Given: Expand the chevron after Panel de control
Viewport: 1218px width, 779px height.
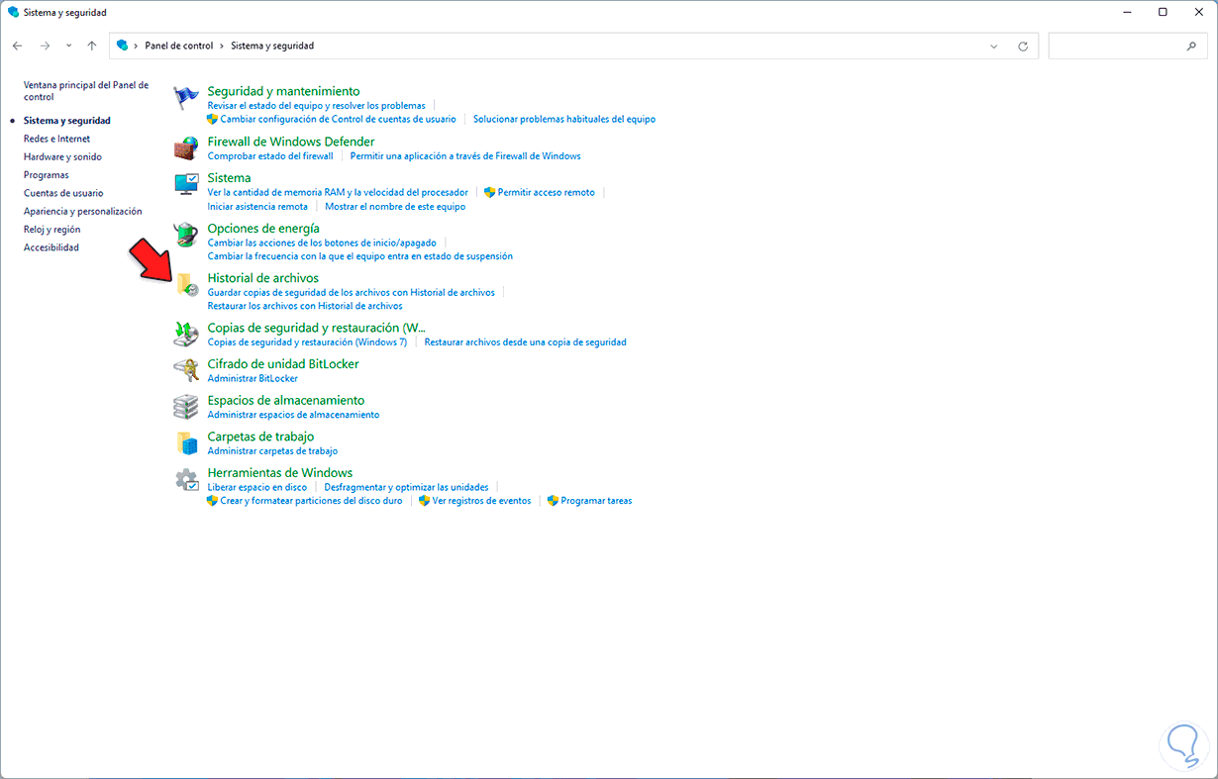Looking at the screenshot, I should tap(222, 46).
